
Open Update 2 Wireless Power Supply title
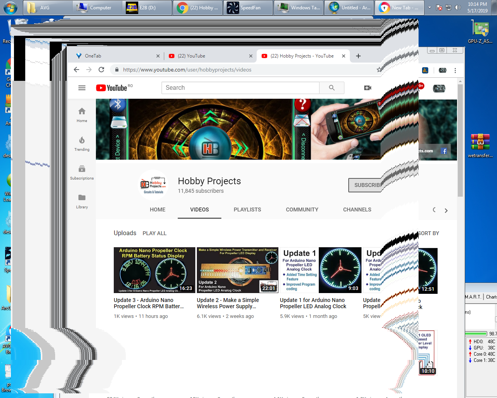pyautogui.click(x=228, y=303)
